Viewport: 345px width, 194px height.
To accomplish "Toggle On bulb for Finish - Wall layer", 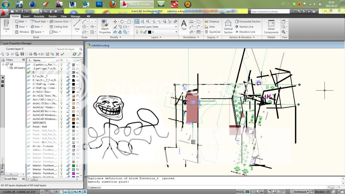I will (62, 127).
